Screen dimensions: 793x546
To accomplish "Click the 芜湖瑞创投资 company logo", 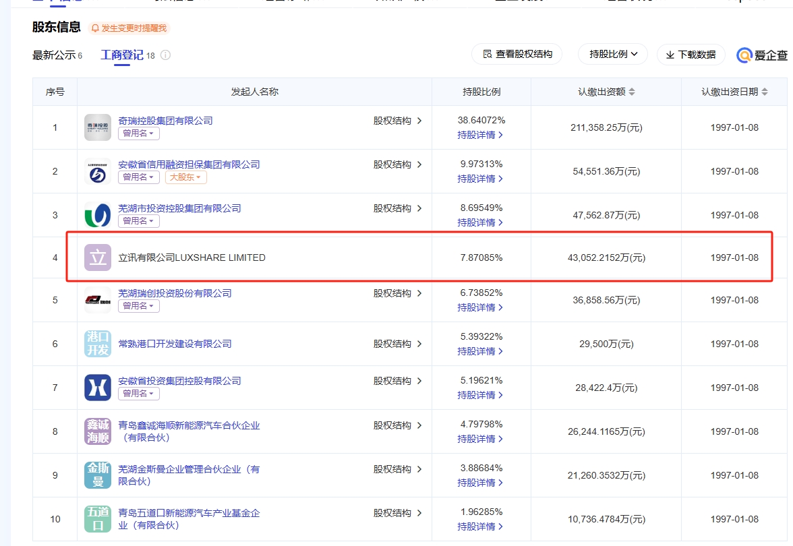I will point(98,300).
